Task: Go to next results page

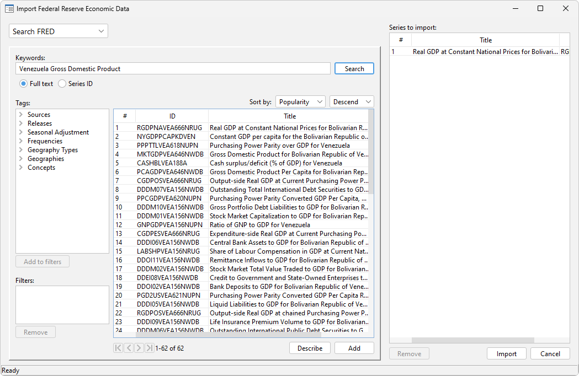Action: [x=139, y=348]
